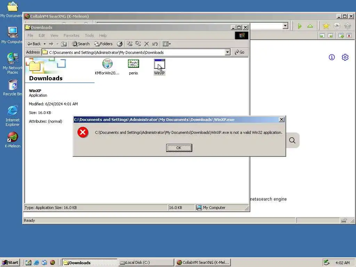This screenshot has width=356, height=267.
Task: Open the Help menu
Action: tap(103, 35)
